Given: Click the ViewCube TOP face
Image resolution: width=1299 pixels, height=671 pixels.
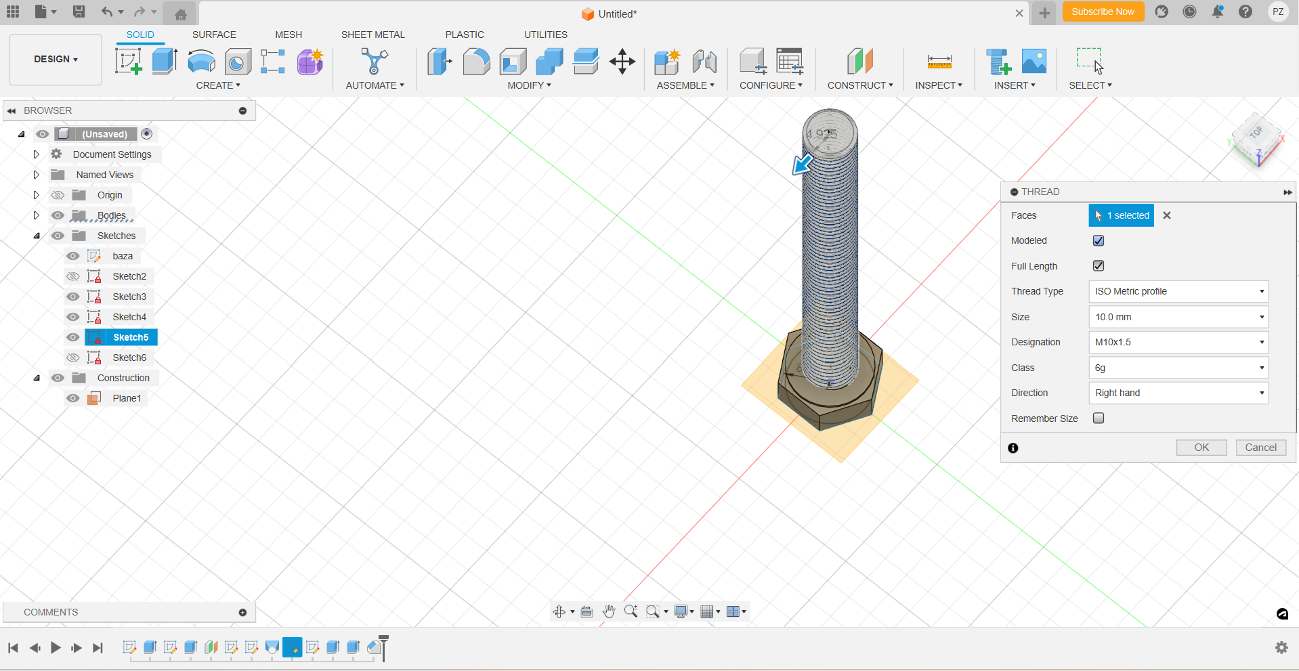Looking at the screenshot, I should click(x=1256, y=133).
